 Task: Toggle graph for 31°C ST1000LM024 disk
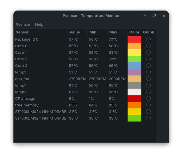click(x=148, y=112)
